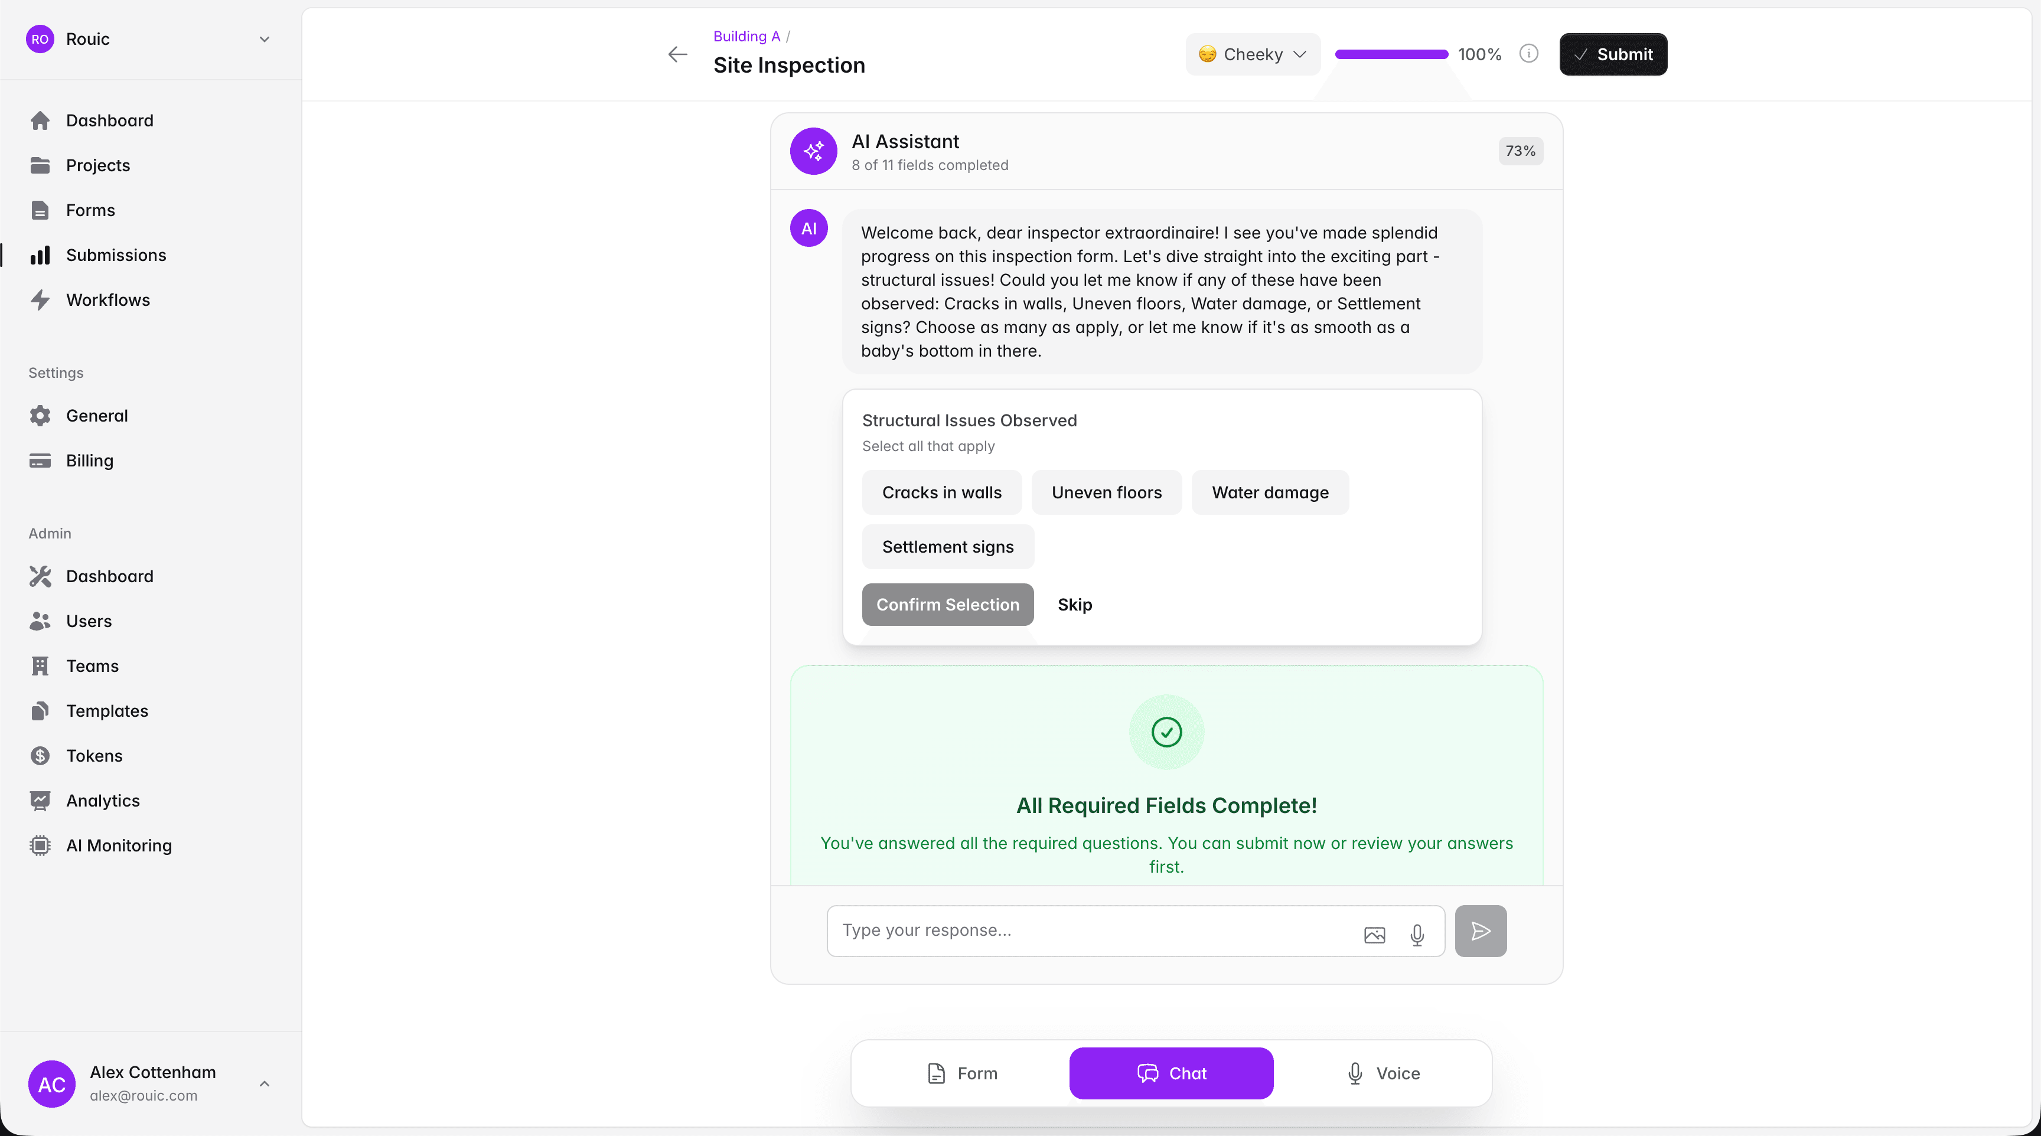Open Analytics from the admin sidebar
Screen dimensions: 2041x1136
coord(102,800)
